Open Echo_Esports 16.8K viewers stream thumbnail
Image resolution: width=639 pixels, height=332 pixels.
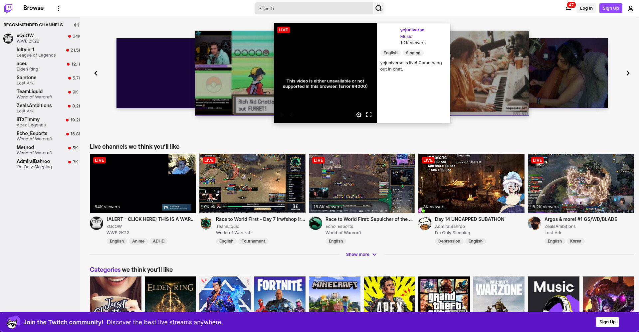pos(362,183)
